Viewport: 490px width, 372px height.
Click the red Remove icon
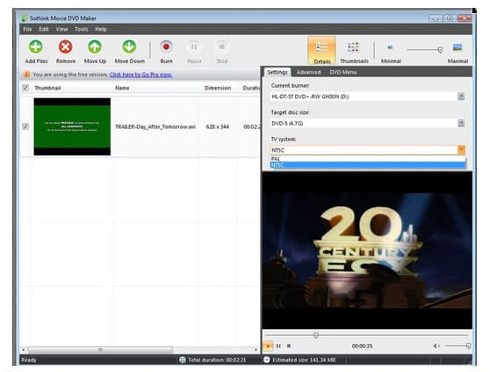click(65, 46)
